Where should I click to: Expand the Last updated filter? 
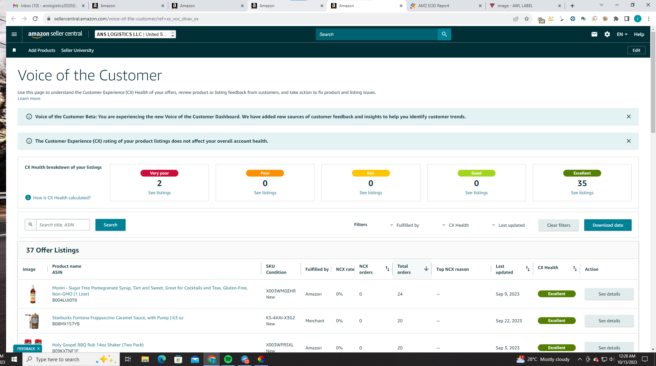click(x=508, y=225)
